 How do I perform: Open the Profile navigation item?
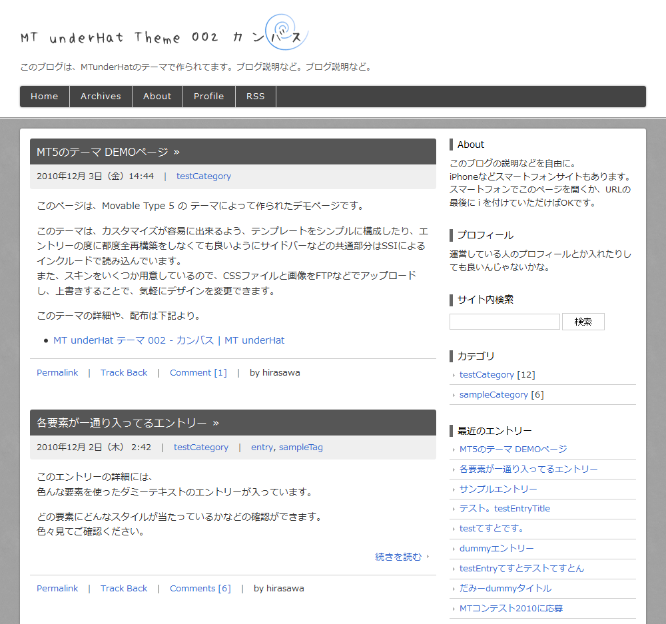pos(209,97)
